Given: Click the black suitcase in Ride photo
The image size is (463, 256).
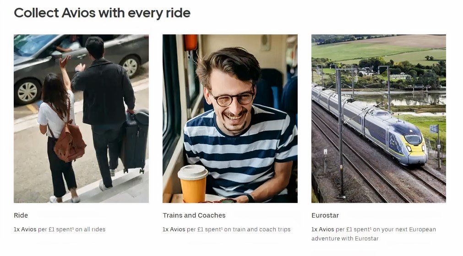Looking at the screenshot, I should click(x=135, y=141).
